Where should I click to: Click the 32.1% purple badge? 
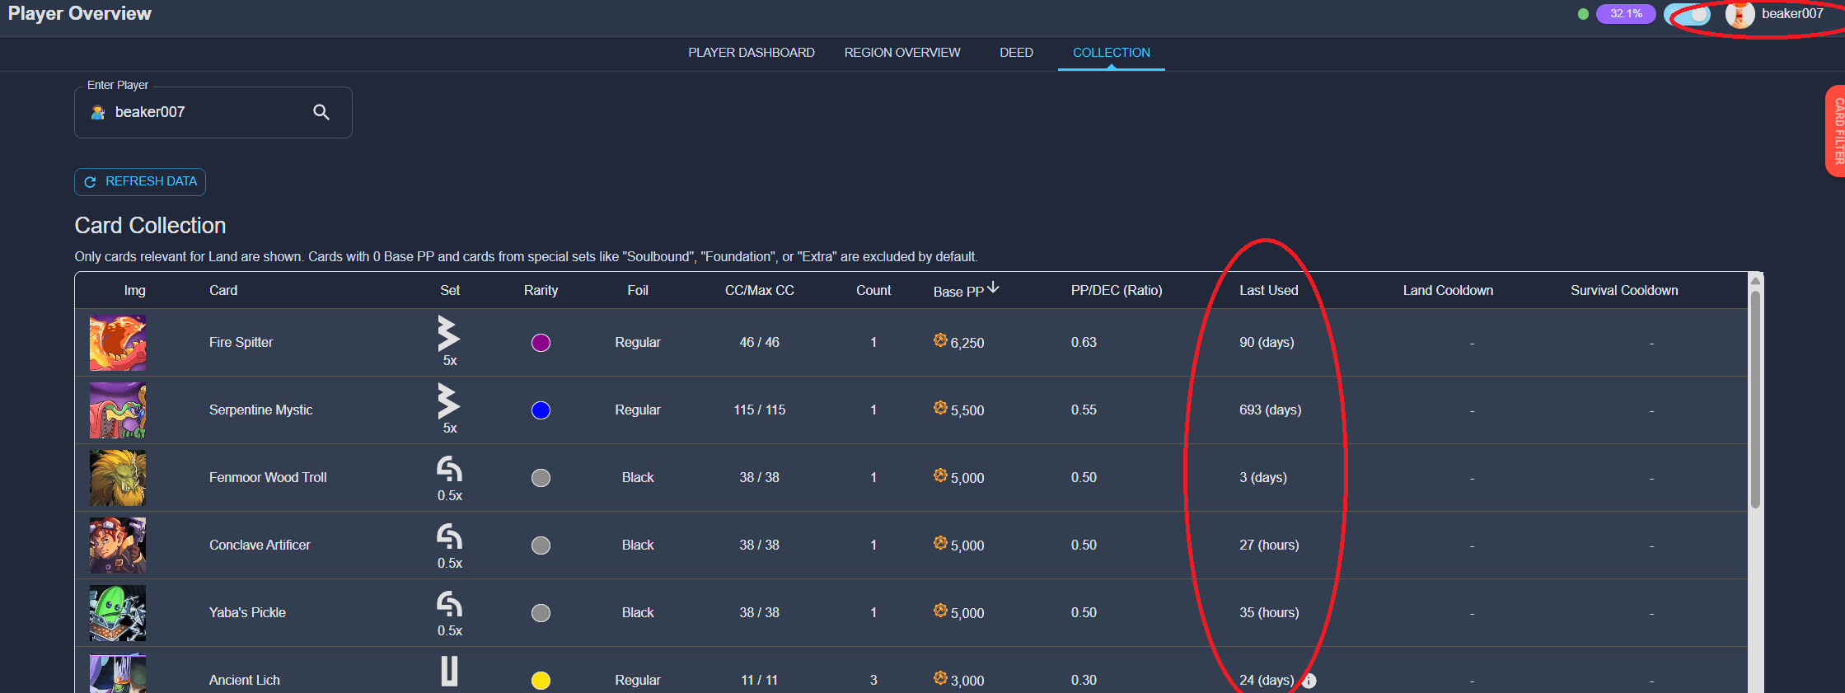1625,14
